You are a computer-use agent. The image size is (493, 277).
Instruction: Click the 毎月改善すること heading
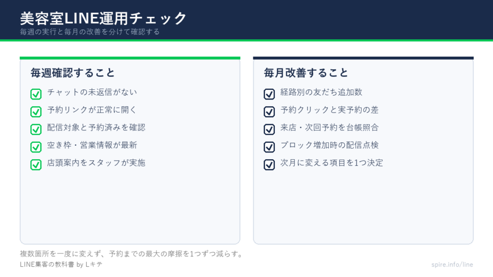pyautogui.click(x=306, y=73)
